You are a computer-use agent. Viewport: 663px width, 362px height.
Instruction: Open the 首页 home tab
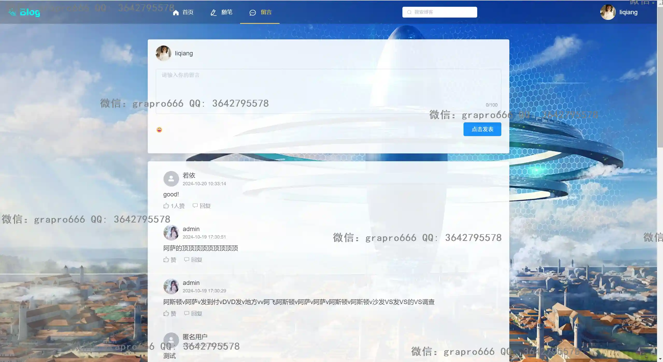click(x=183, y=12)
